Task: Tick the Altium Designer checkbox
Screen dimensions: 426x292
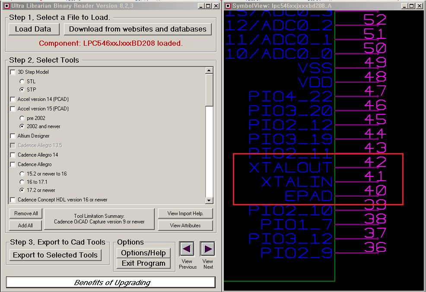Action: tap(13, 136)
